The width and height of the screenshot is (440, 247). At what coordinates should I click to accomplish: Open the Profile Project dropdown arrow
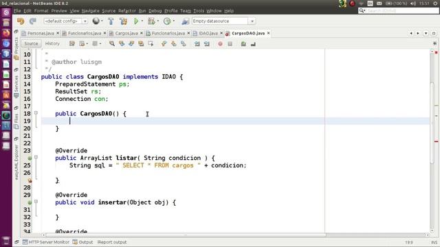pos(174,21)
